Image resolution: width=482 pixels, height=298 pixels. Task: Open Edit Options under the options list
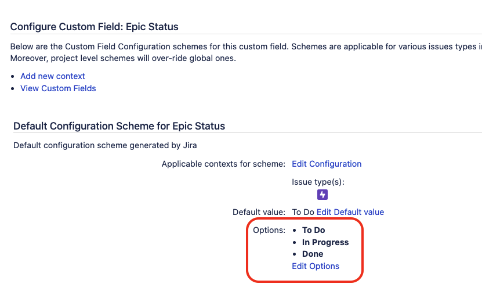pyautogui.click(x=316, y=266)
